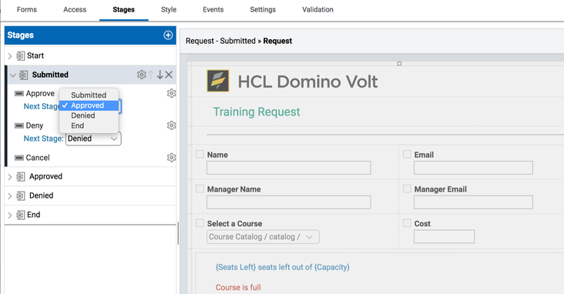Open the Validation tab
This screenshot has width=564, height=294.
tap(317, 10)
